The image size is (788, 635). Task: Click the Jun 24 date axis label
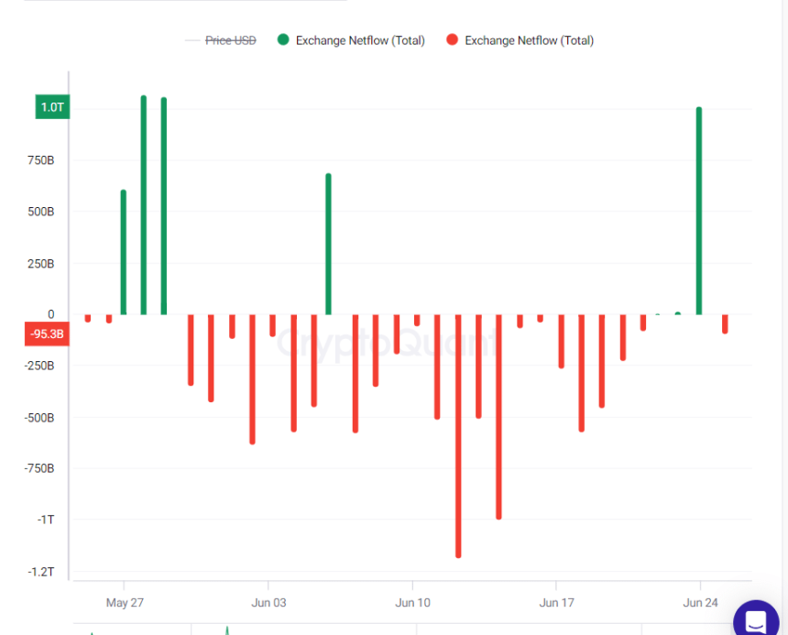[x=700, y=603]
